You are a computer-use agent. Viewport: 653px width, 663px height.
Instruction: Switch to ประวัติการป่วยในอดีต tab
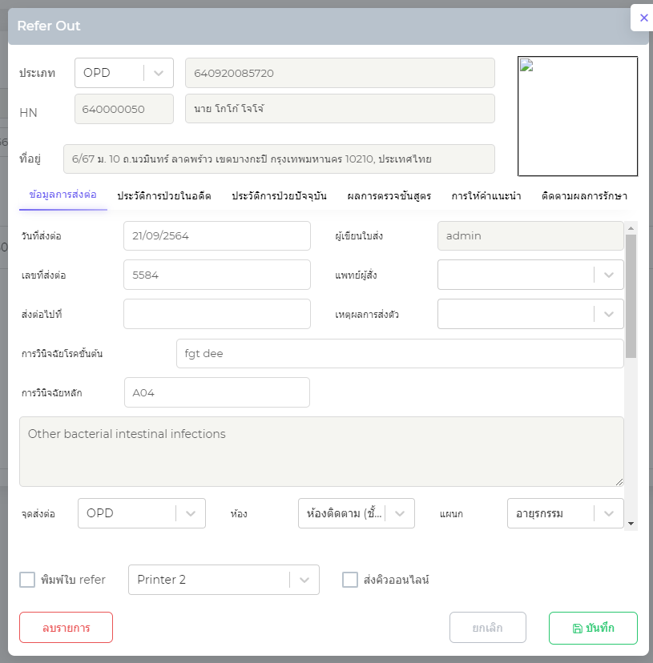(x=164, y=195)
